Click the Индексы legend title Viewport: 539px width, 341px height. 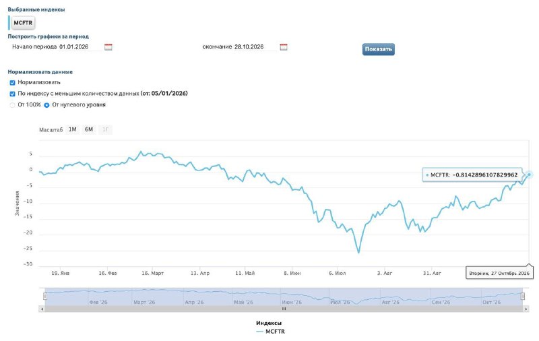coord(269,323)
